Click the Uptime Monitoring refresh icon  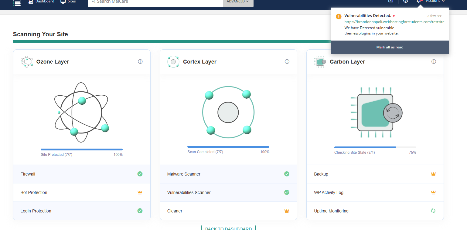click(434, 211)
